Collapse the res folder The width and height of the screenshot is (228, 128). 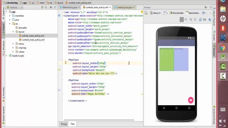10,24
